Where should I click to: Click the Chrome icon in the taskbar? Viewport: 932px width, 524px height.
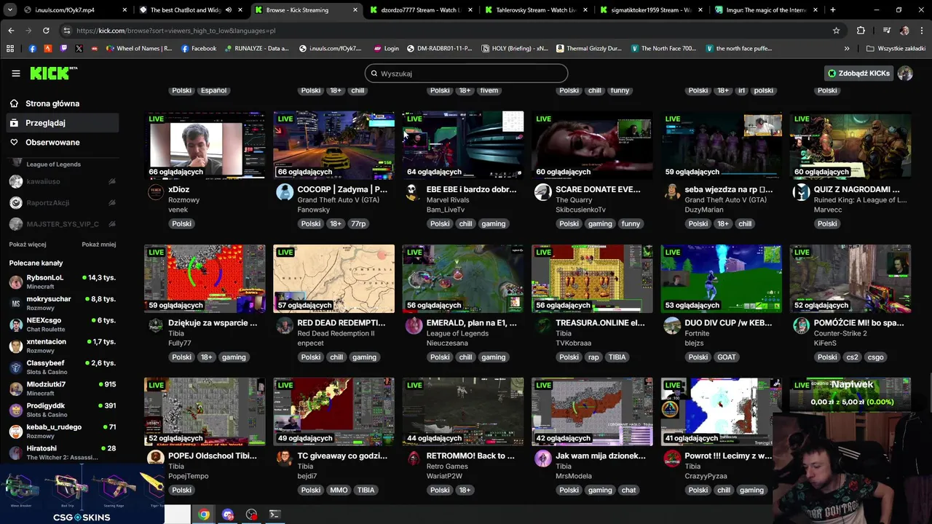click(204, 515)
